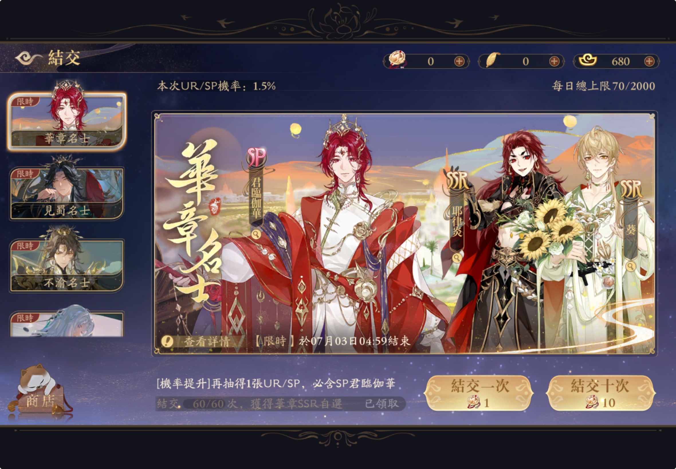676x469 pixels.
Task: View details via 查看詳情 link
Action: 207,341
